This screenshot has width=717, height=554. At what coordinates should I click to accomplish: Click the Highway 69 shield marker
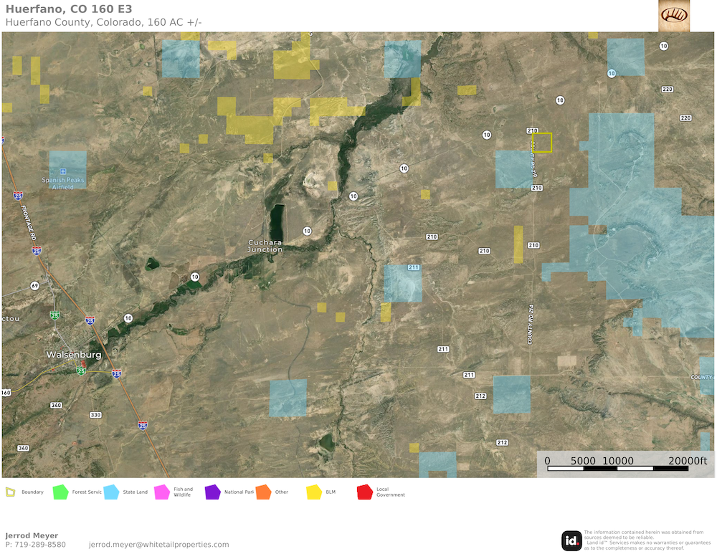(34, 285)
